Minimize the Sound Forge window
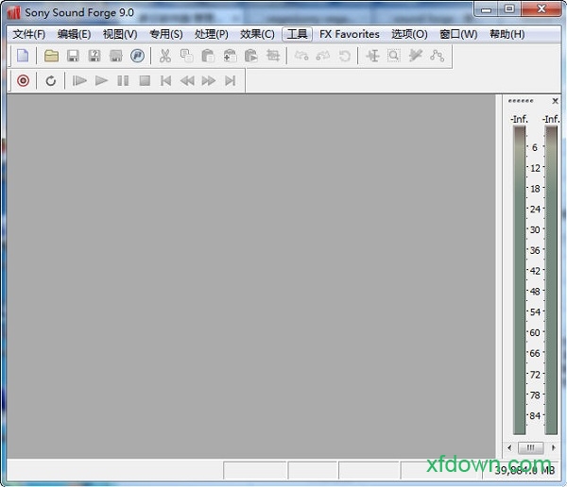The height and width of the screenshot is (487, 567). click(x=487, y=9)
